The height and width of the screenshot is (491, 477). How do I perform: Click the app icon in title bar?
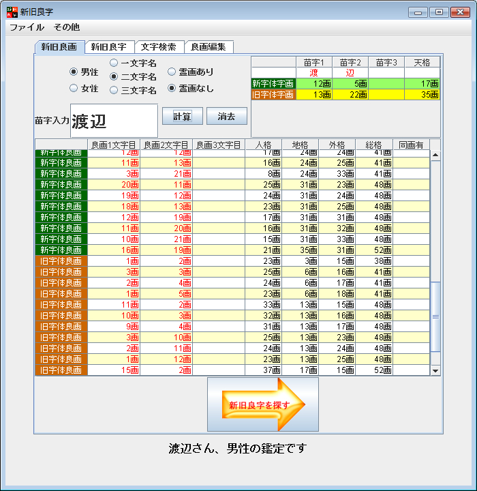click(12, 12)
